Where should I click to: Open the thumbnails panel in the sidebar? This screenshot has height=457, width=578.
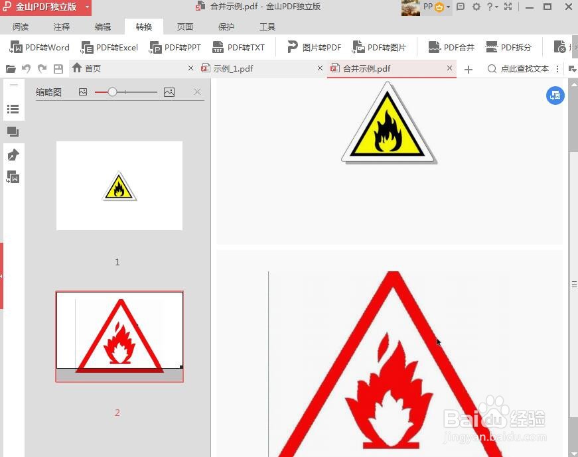point(13,132)
